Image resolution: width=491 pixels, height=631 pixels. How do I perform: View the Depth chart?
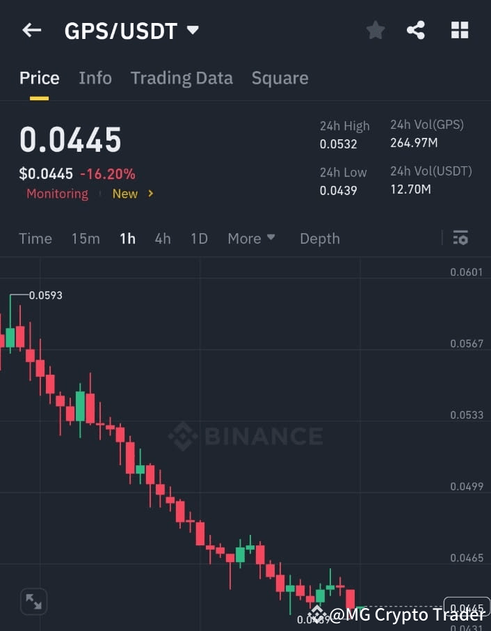point(319,238)
